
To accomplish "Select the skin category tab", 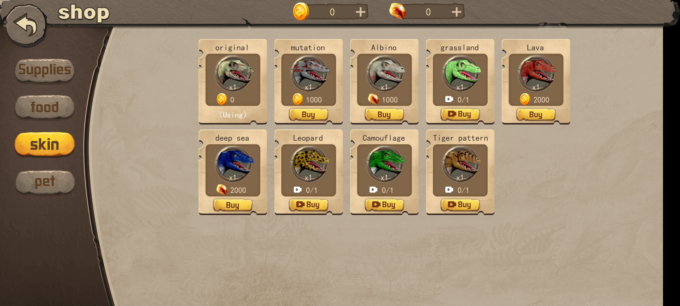I will [44, 144].
